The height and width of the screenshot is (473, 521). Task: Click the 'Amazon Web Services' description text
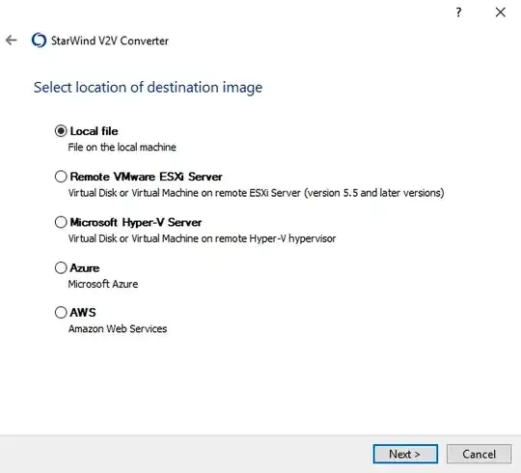[118, 329]
